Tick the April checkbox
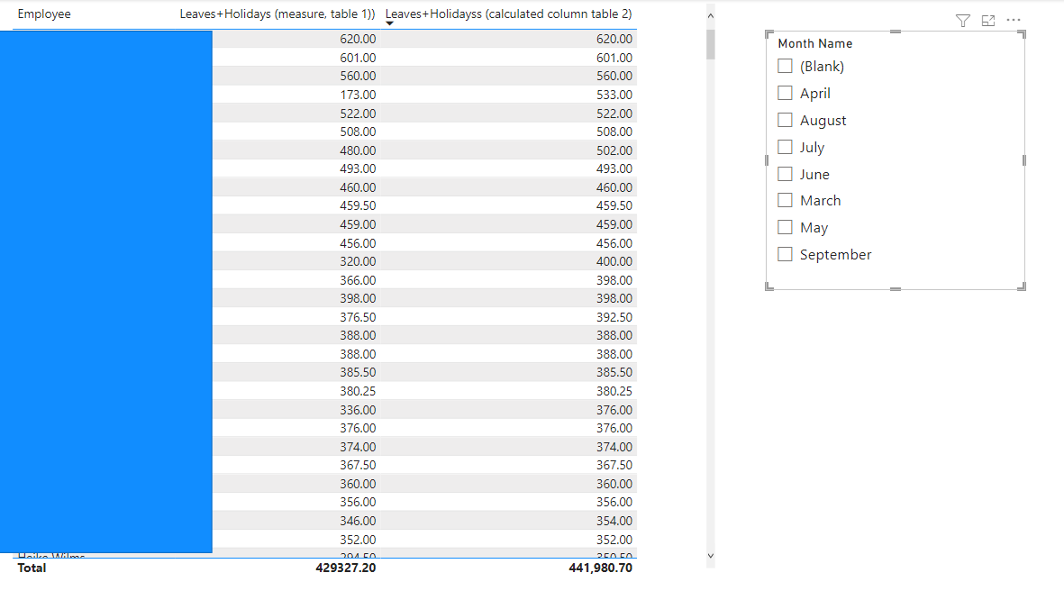1064x591 pixels. click(x=785, y=93)
